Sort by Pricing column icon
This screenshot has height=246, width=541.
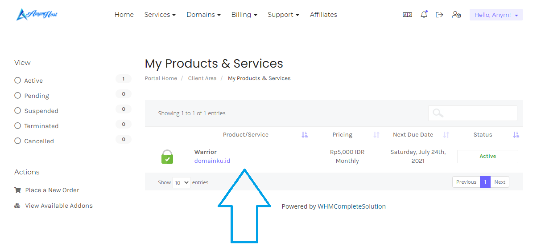click(376, 135)
